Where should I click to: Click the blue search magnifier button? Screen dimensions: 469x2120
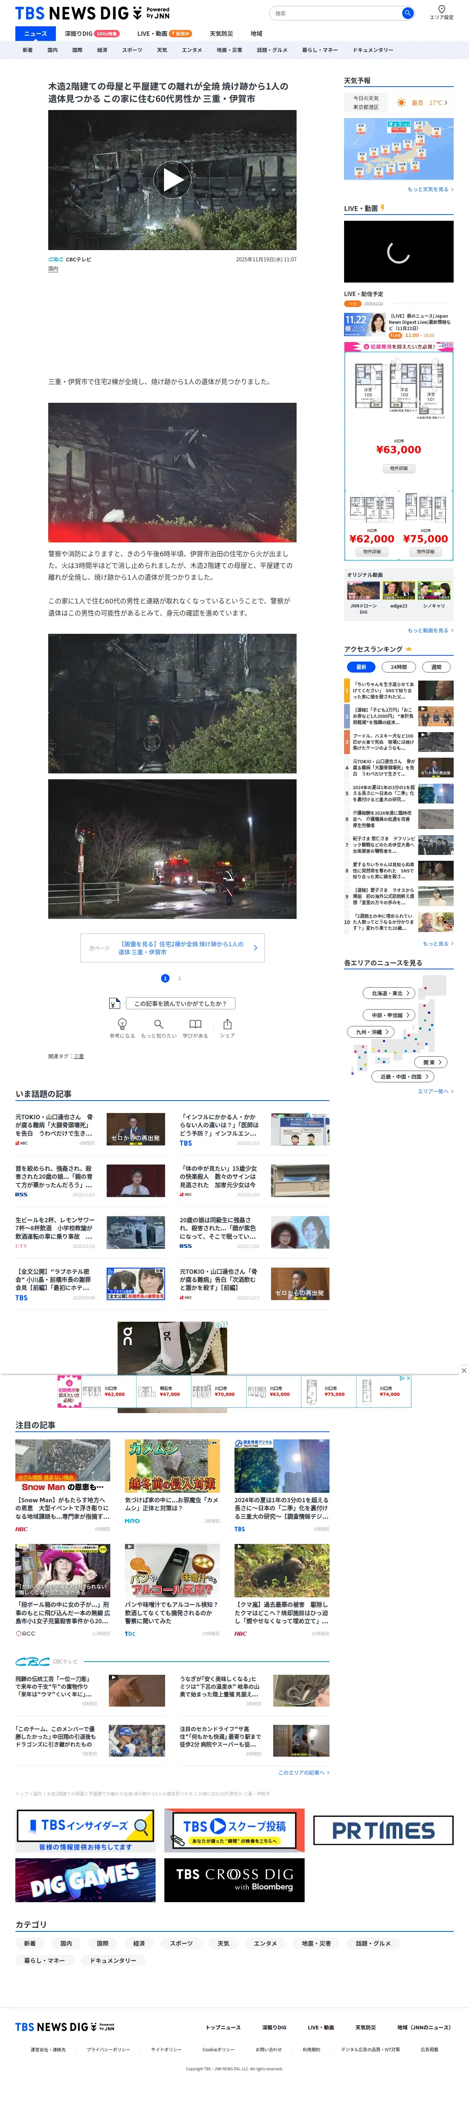[x=407, y=13]
